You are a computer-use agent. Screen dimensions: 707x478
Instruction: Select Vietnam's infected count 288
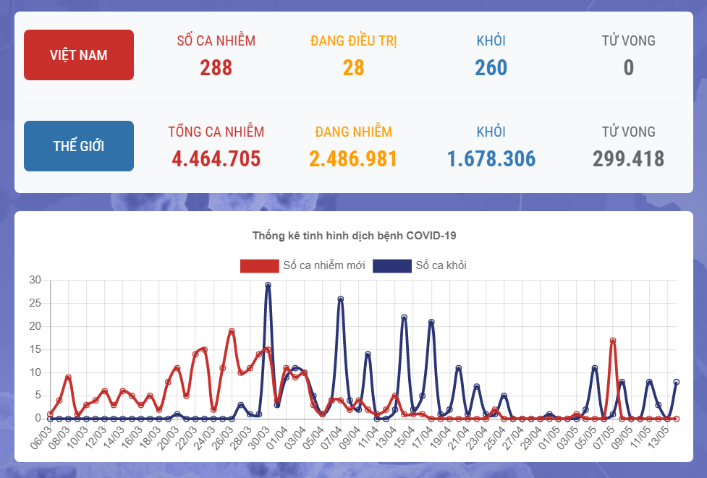(x=216, y=68)
